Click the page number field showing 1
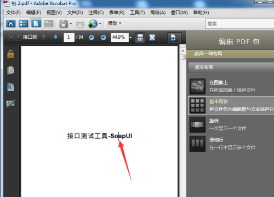 coord(69,37)
